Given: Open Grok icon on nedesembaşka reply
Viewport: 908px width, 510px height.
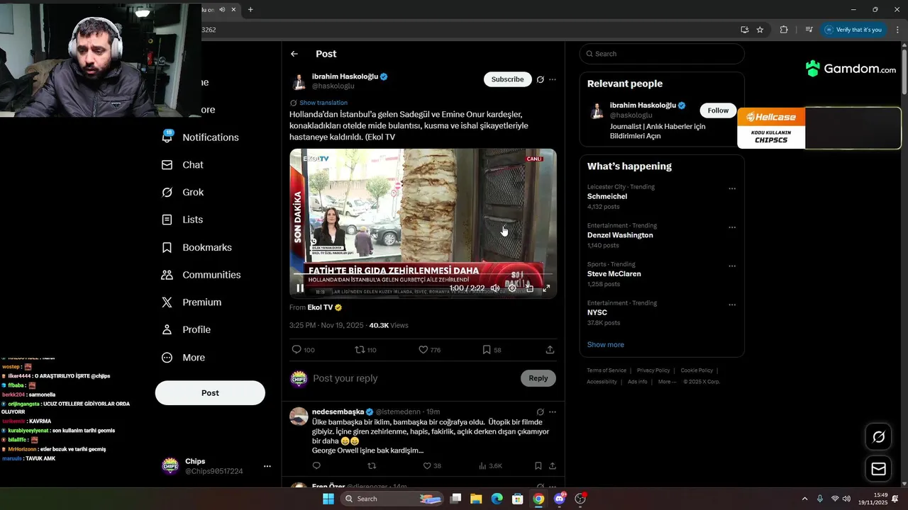Looking at the screenshot, I should (540, 412).
